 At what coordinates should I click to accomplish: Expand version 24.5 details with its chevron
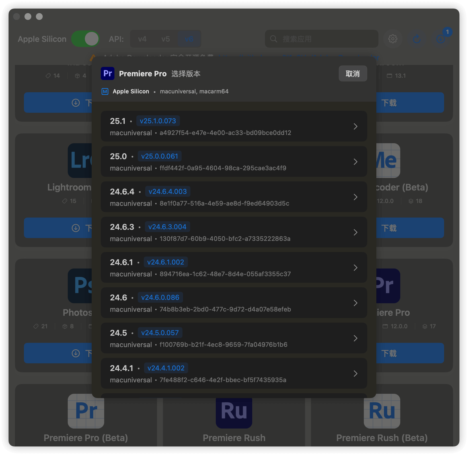(356, 338)
